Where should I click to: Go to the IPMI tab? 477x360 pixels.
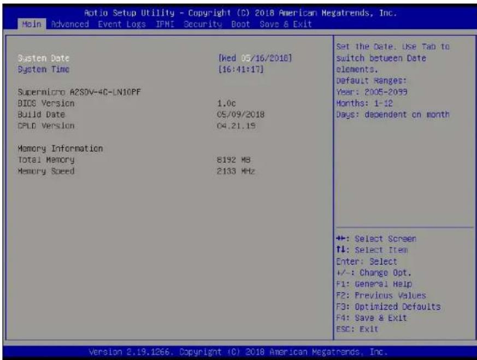[165, 24]
